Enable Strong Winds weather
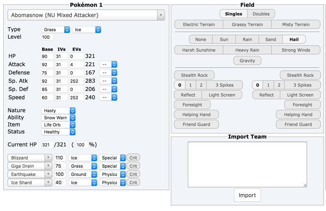Viewport: 326px width, 211px height. tap(296, 50)
